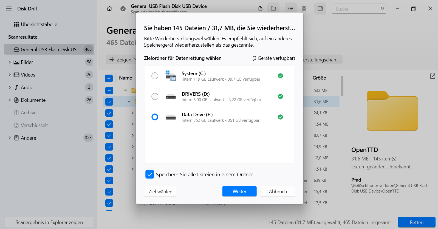Open Videos category
The width and height of the screenshot is (438, 229).
point(28,75)
